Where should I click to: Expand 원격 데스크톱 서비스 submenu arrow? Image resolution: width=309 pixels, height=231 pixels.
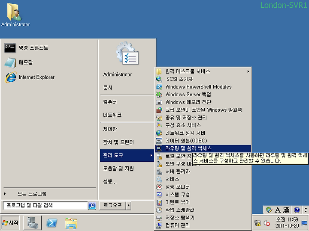248,71
